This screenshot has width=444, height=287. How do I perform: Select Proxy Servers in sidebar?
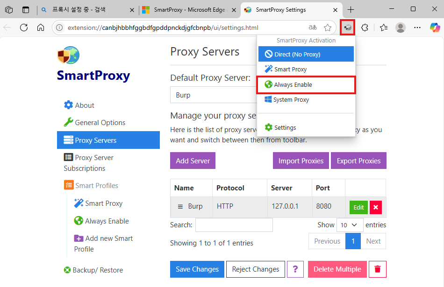click(x=108, y=140)
